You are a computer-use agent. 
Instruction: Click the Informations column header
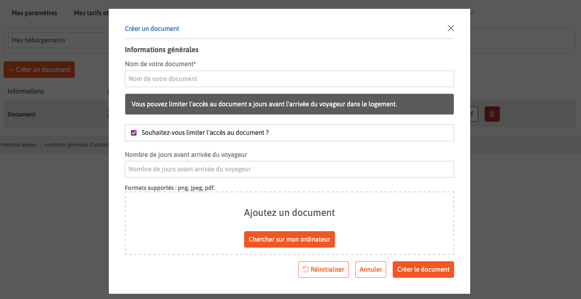click(26, 91)
